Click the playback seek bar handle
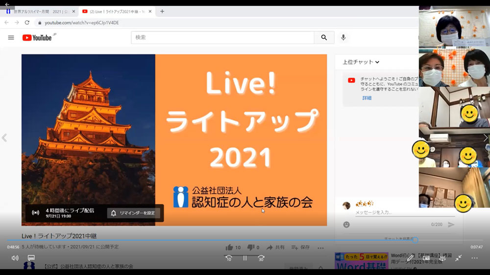 point(415,240)
